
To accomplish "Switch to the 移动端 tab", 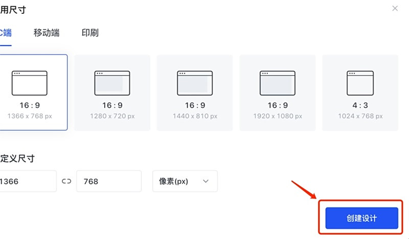I will pos(47,33).
